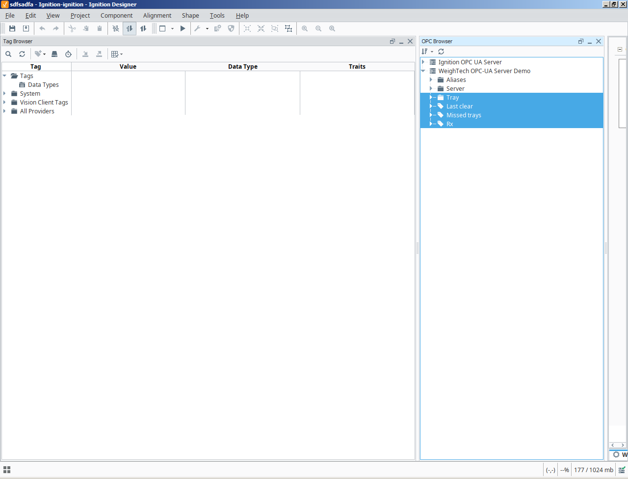Screen dimensions: 628x479
Task: Refresh the Tag Browser tags
Action: pyautogui.click(x=22, y=54)
